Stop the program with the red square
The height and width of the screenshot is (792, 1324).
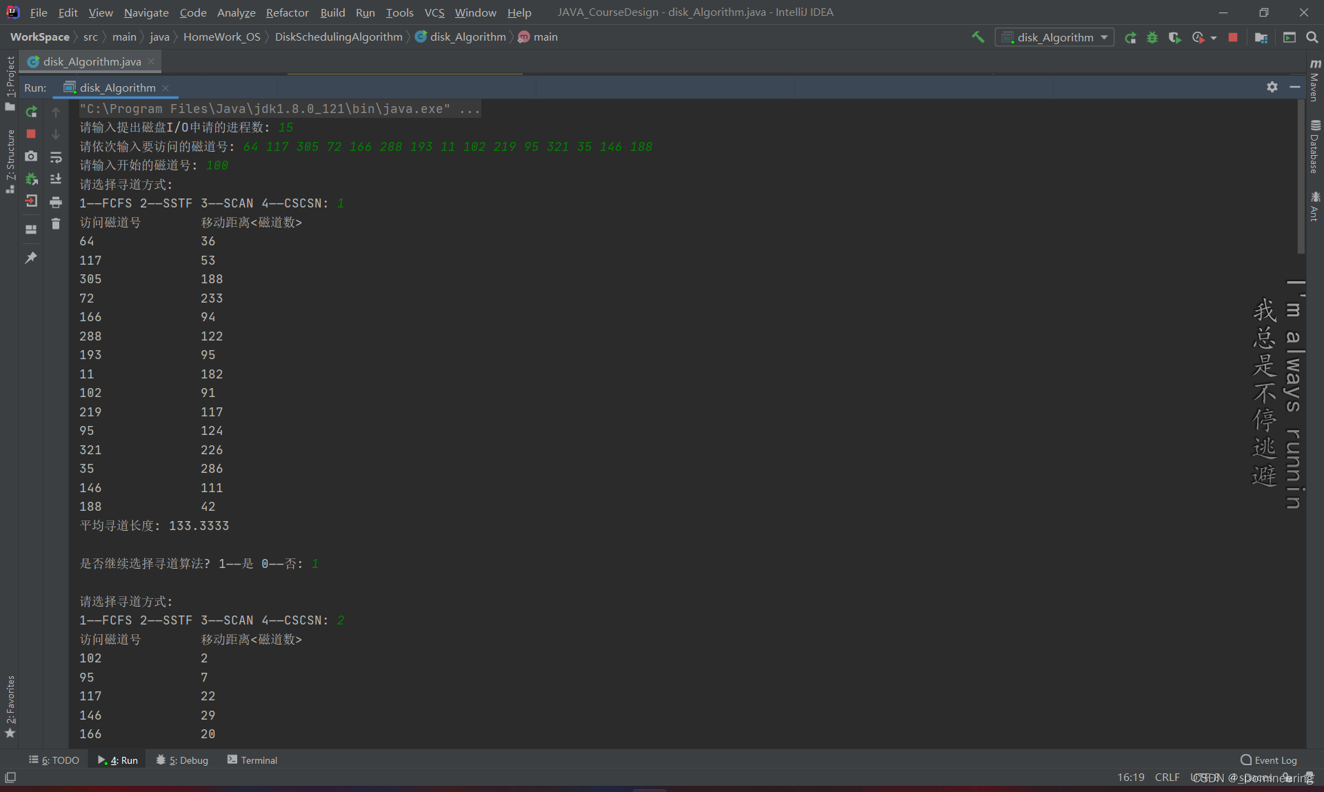click(x=1233, y=37)
